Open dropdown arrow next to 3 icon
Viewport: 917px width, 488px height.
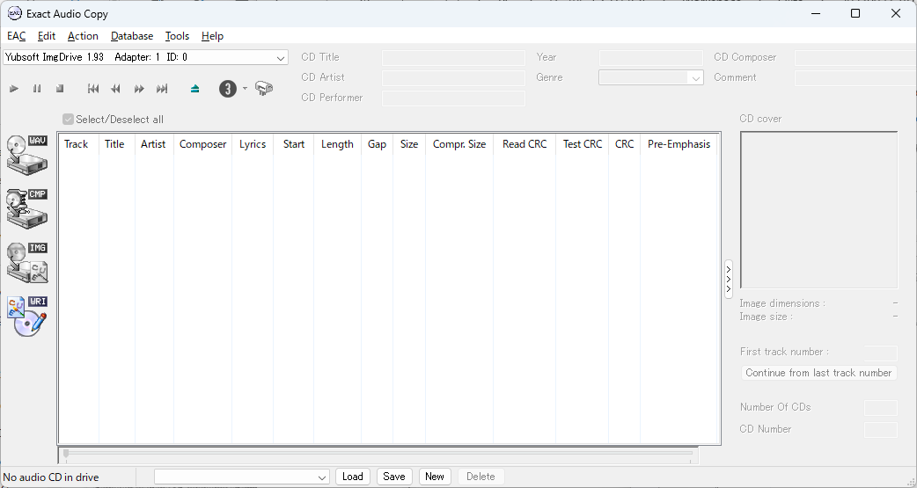[x=245, y=89]
